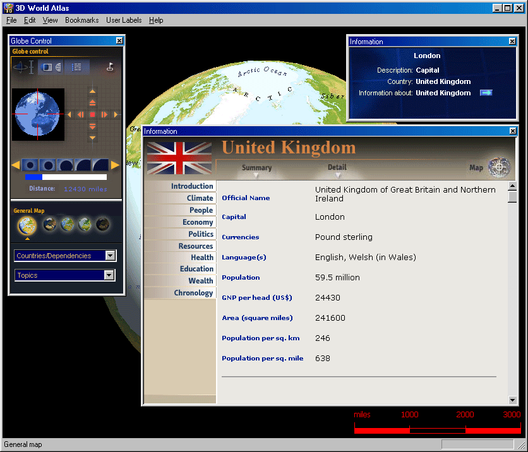
Task: Click the 'Pound sterling' currency value
Action: coord(344,237)
